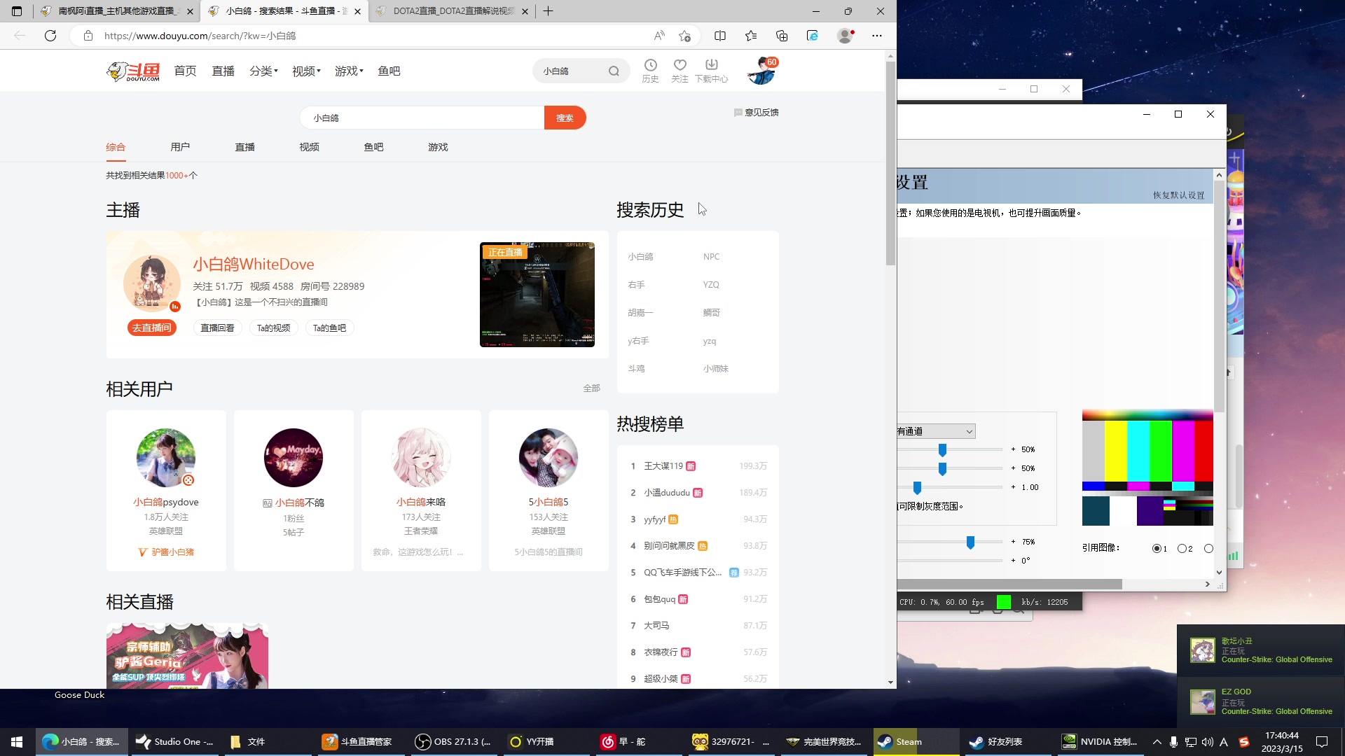Open notification center icon

[x=1322, y=742]
